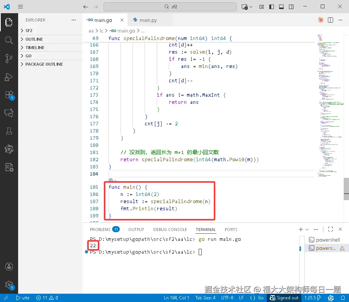Click the 'lc' breadcrumb segment
The height and width of the screenshot is (302, 349).
tap(102, 31)
